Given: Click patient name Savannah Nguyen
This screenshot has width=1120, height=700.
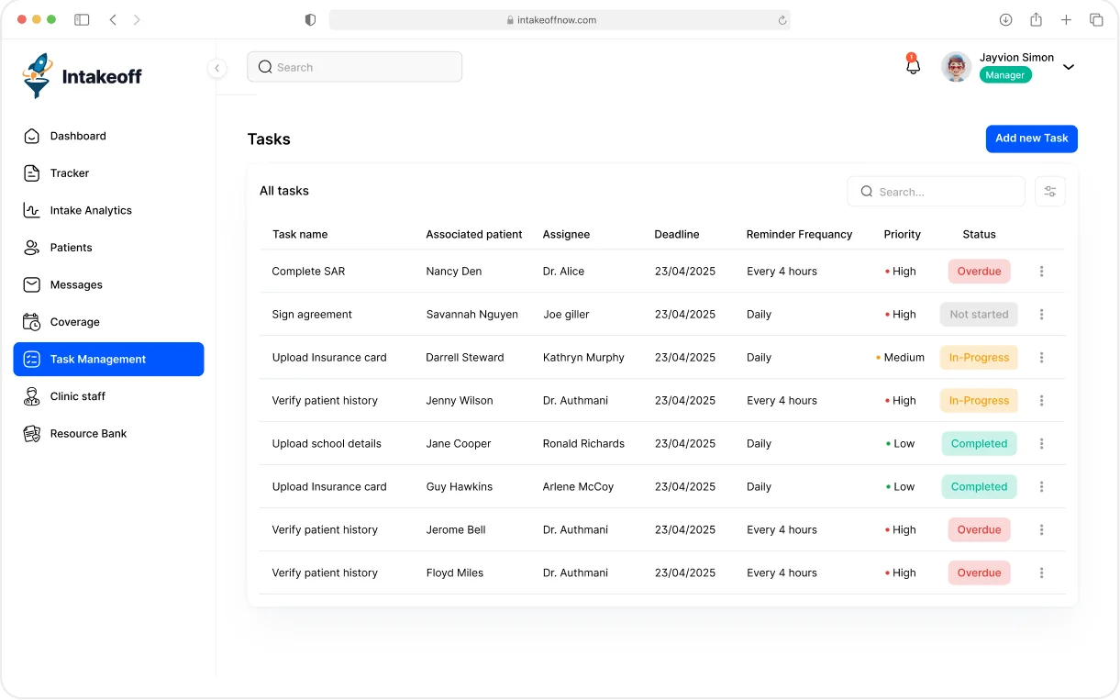Looking at the screenshot, I should point(471,315).
